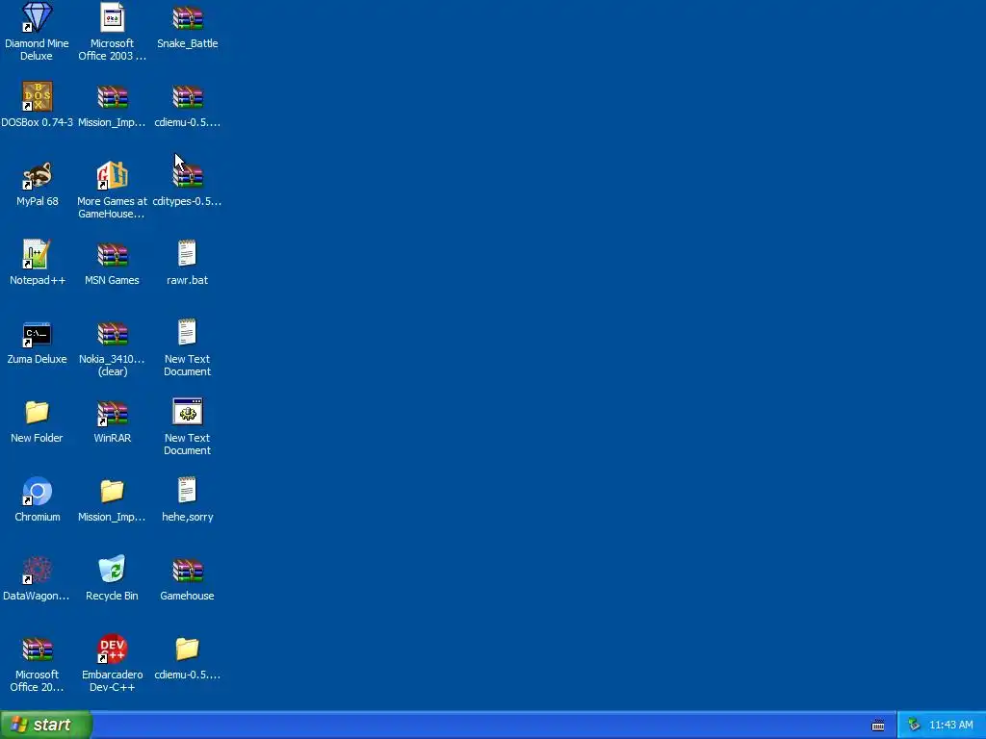
Task: Select the MSN Games archive icon
Action: (x=112, y=254)
